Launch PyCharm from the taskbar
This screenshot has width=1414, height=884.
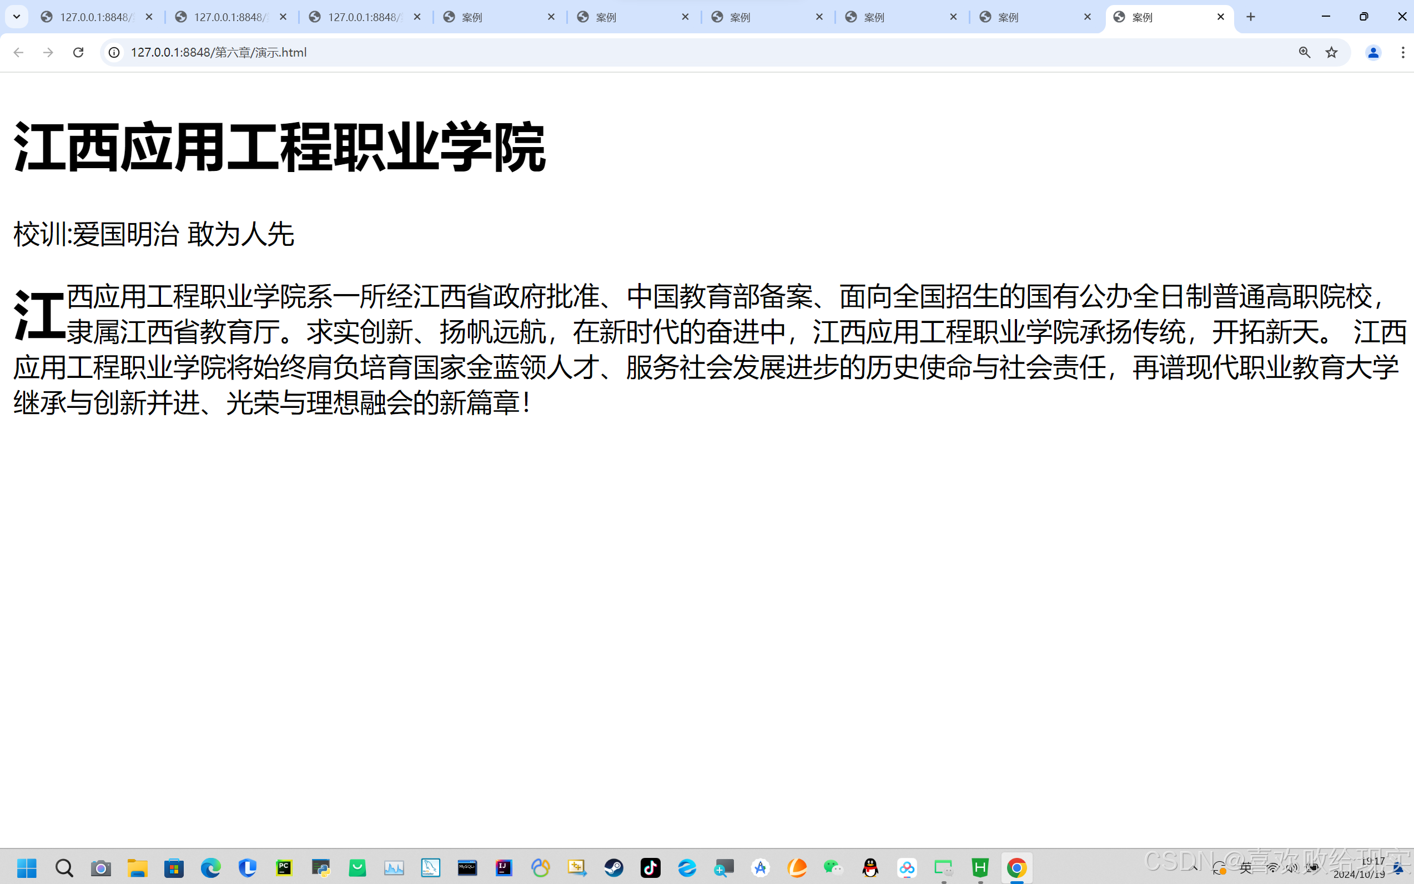(x=284, y=868)
